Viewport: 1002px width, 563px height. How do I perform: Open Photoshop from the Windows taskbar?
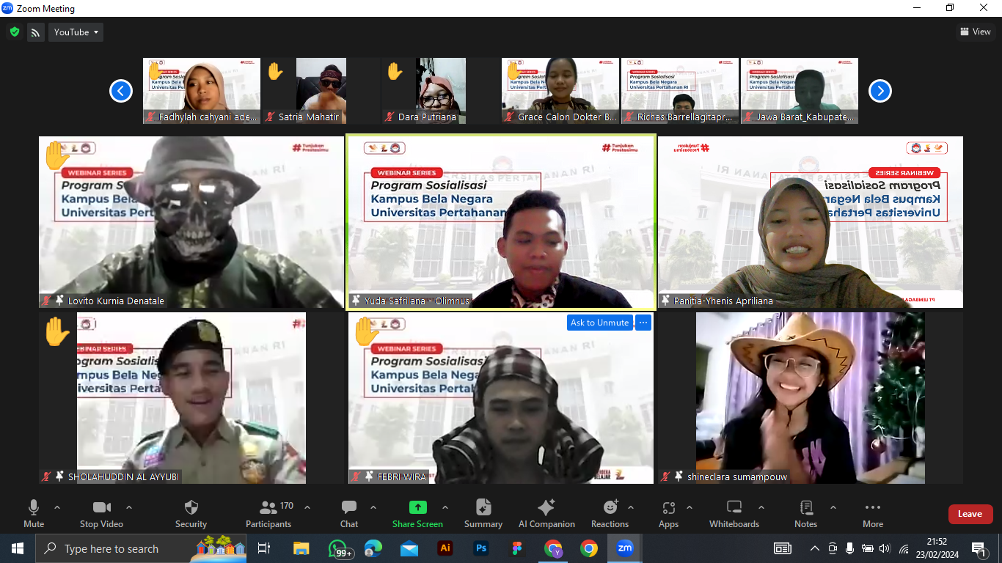[481, 548]
